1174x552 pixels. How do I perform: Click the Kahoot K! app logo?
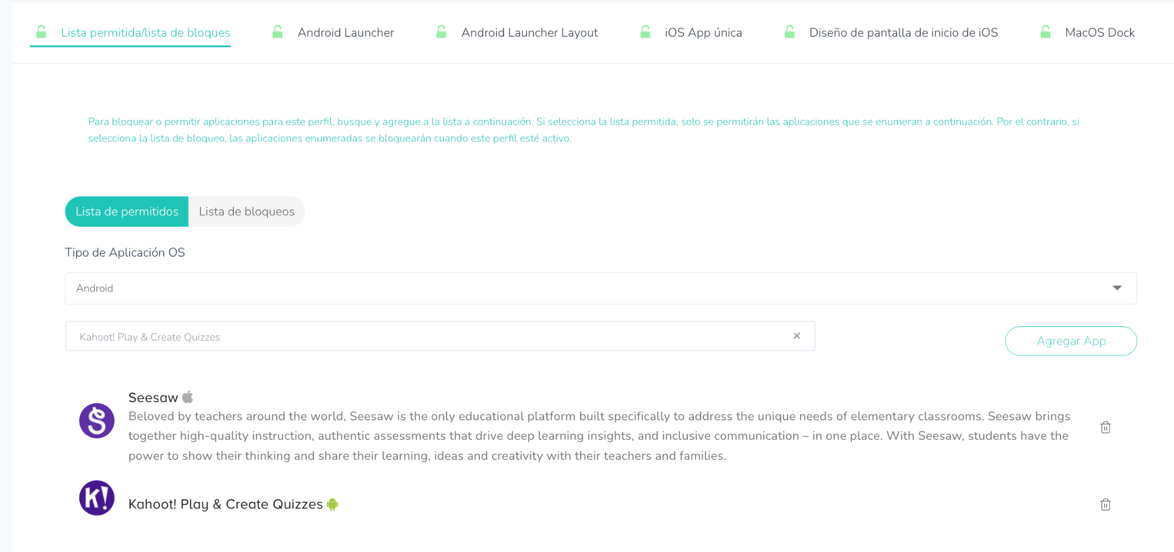[x=97, y=498]
